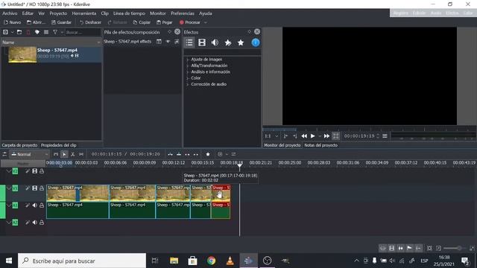Open monitor hamburger options menu

click(385, 135)
